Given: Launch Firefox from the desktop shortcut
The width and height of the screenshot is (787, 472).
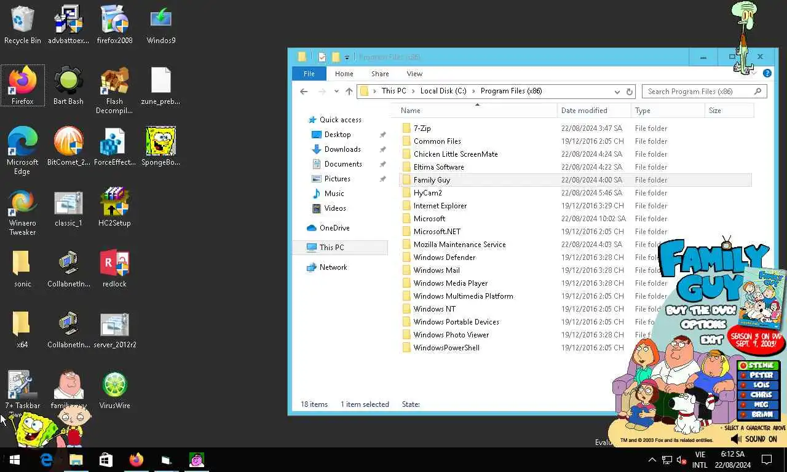Looking at the screenshot, I should [x=22, y=85].
